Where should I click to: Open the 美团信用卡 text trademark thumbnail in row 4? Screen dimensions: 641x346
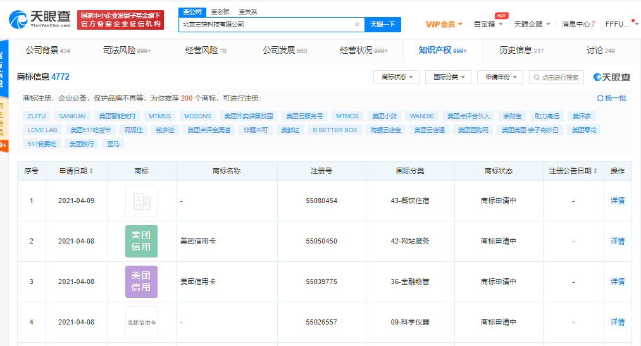point(142,323)
